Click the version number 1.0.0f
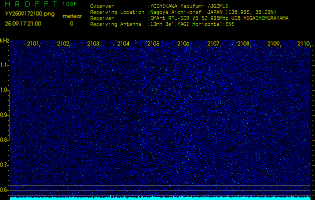315x200 pixels. pyautogui.click(x=70, y=4)
